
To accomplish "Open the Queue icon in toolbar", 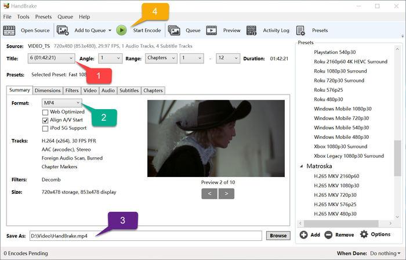I will point(173,30).
